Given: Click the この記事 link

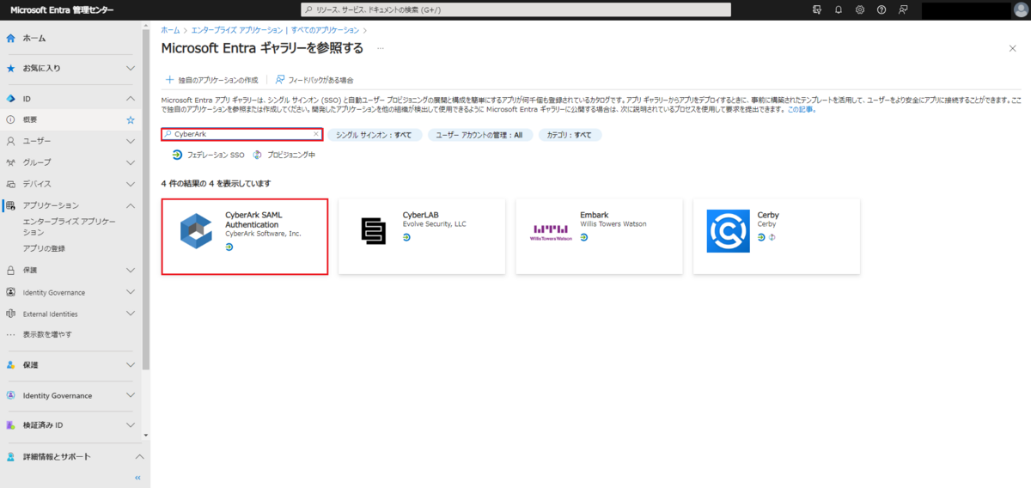Looking at the screenshot, I should tap(801, 110).
